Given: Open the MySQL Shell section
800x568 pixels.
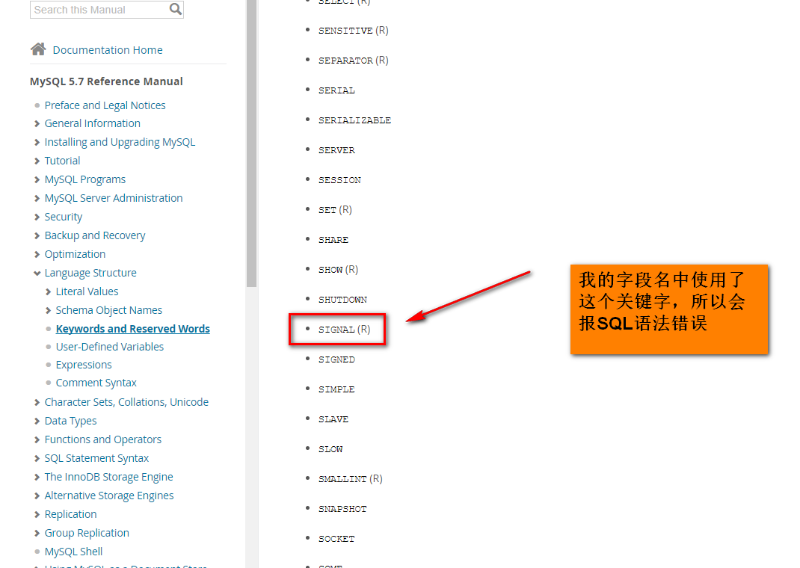Looking at the screenshot, I should (73, 551).
